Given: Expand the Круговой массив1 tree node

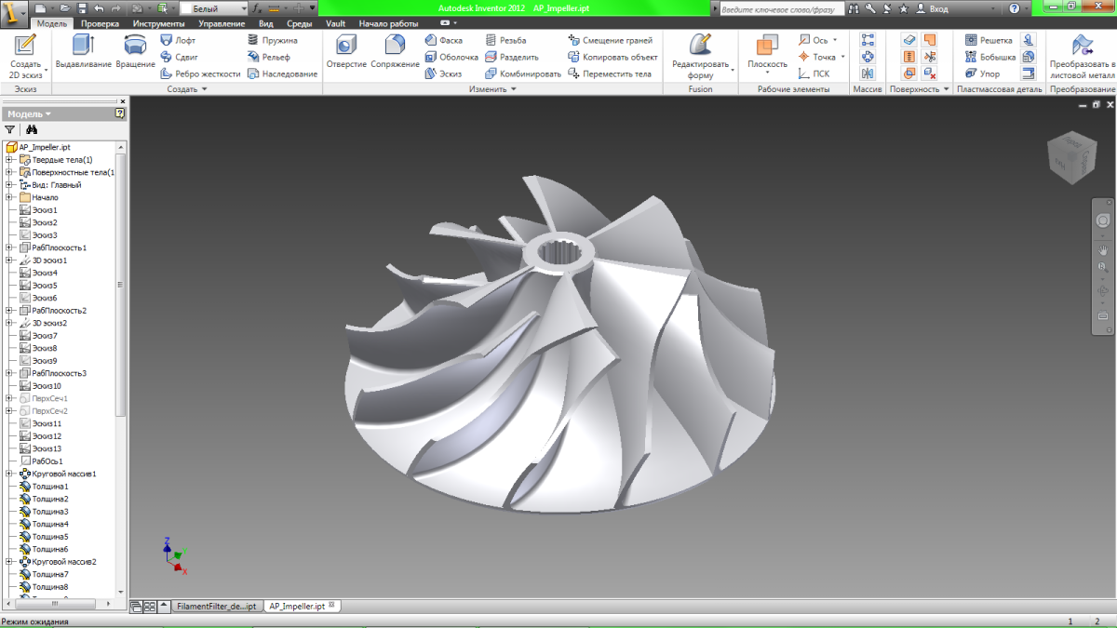Looking at the screenshot, I should (x=8, y=474).
